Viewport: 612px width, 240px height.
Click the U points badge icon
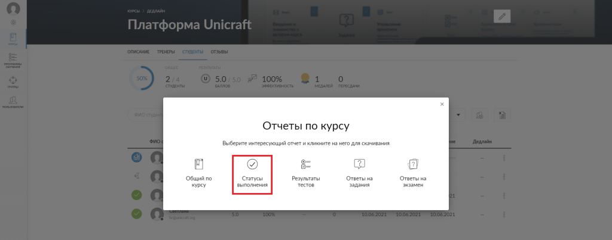tap(206, 78)
